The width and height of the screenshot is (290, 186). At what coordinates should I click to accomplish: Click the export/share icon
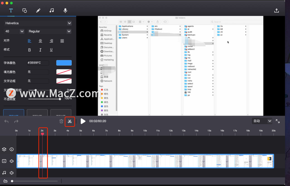coord(277,11)
